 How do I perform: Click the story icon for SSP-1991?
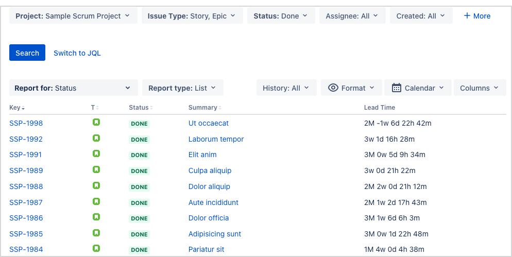(96, 154)
